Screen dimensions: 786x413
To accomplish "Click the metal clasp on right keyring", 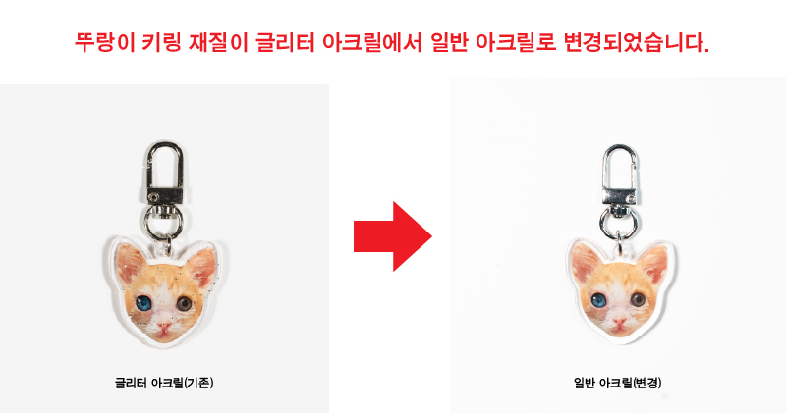I will (620, 175).
